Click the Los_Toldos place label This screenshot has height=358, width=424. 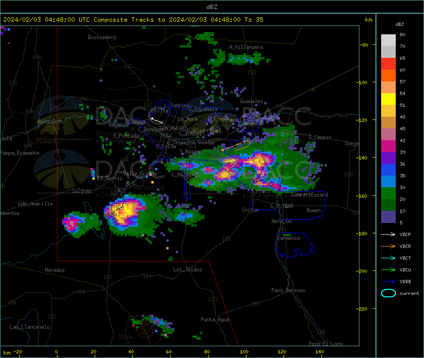click(x=188, y=270)
